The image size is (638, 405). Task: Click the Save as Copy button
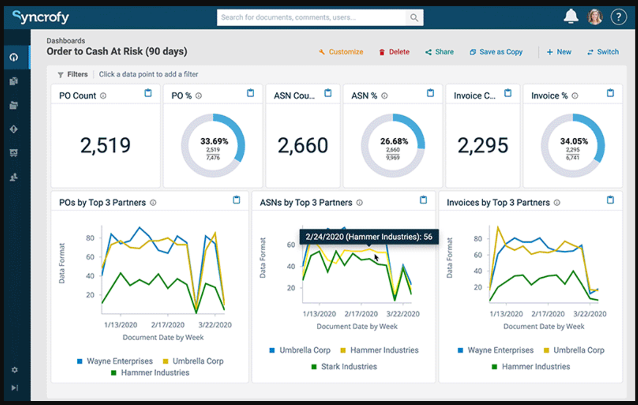pyautogui.click(x=495, y=52)
